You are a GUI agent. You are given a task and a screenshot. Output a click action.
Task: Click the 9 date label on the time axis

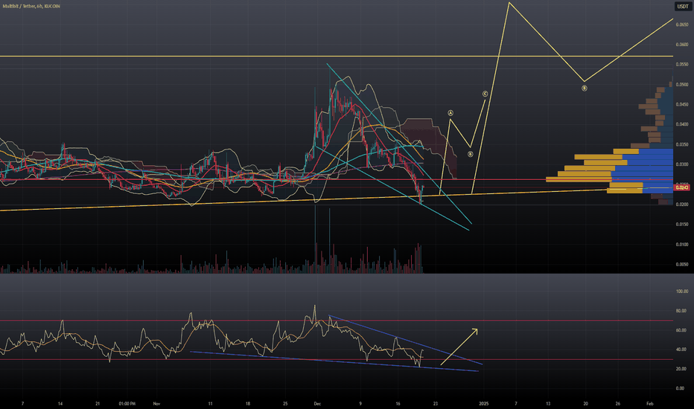(x=360, y=404)
